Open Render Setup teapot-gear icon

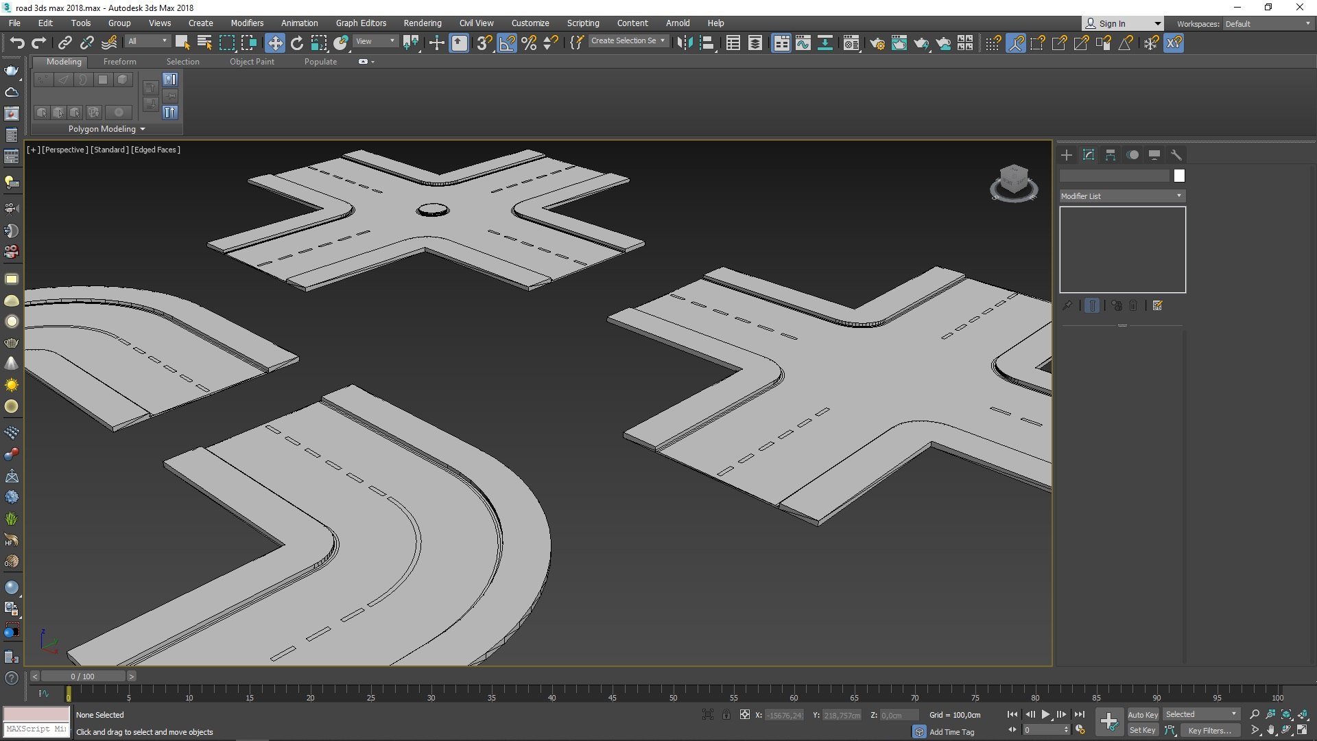coord(877,43)
